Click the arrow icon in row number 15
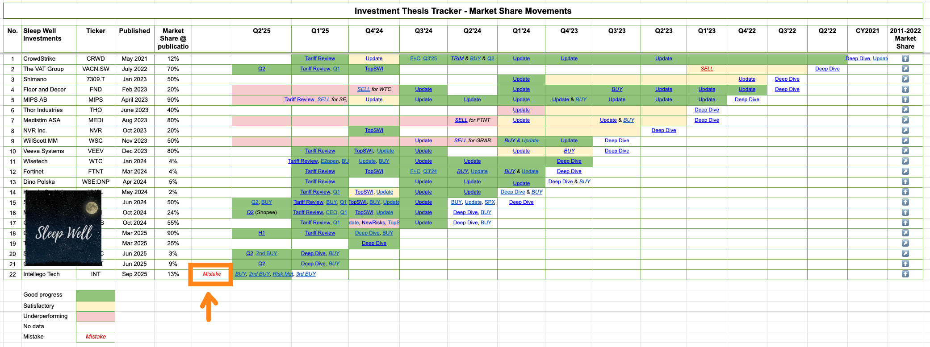 click(x=905, y=202)
